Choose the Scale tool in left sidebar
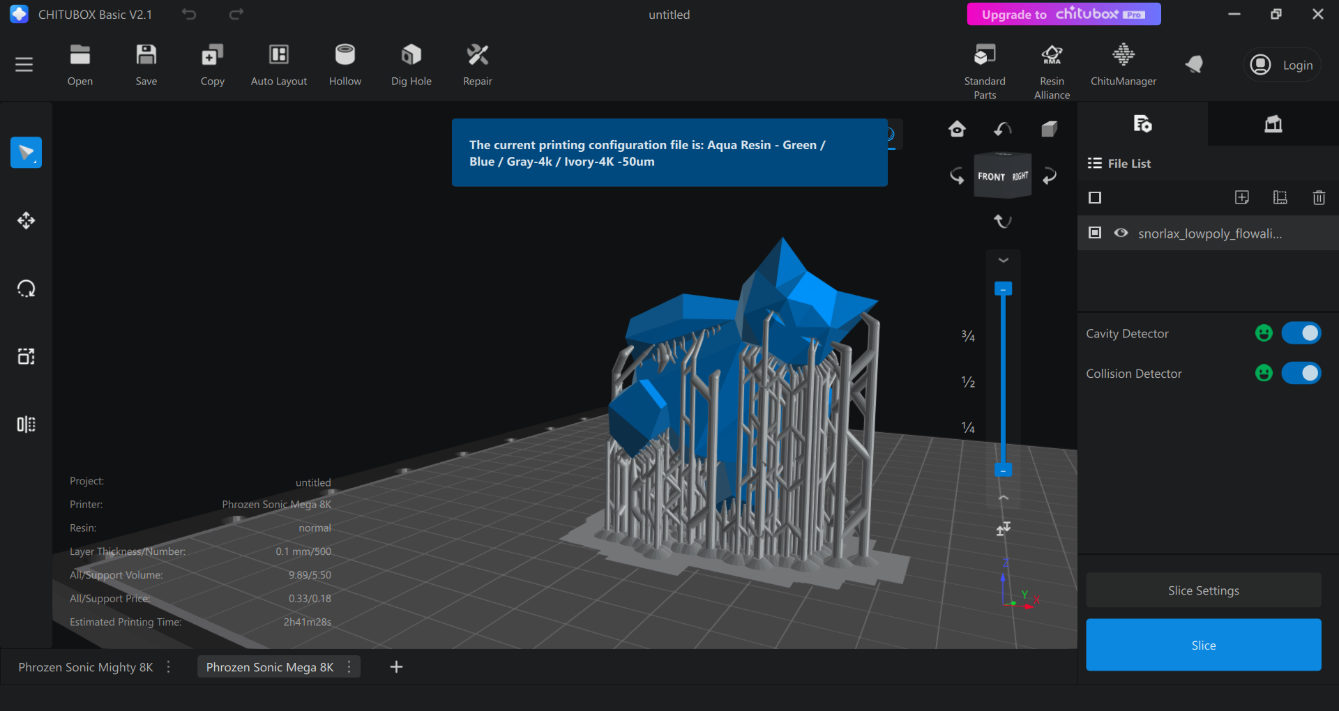The image size is (1339, 711). (x=26, y=356)
